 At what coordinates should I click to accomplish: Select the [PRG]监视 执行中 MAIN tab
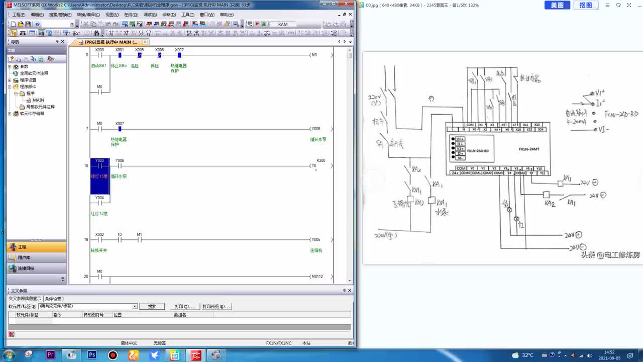click(111, 42)
